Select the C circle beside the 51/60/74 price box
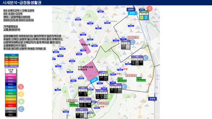The height and width of the screenshot is (119, 212). (x=124, y=87)
